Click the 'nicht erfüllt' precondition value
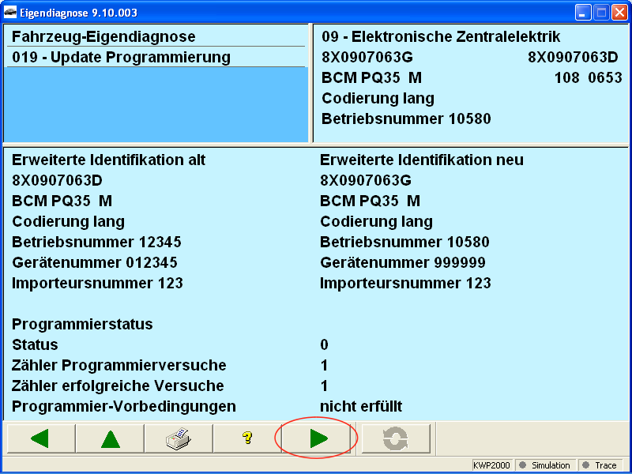Image resolution: width=632 pixels, height=474 pixels. click(361, 407)
